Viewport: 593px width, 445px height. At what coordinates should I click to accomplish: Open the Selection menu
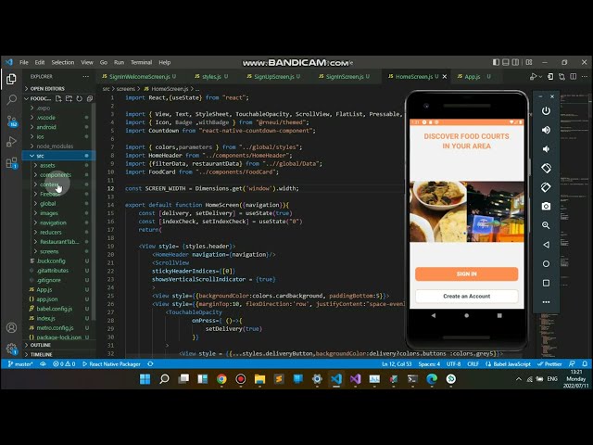pos(63,62)
